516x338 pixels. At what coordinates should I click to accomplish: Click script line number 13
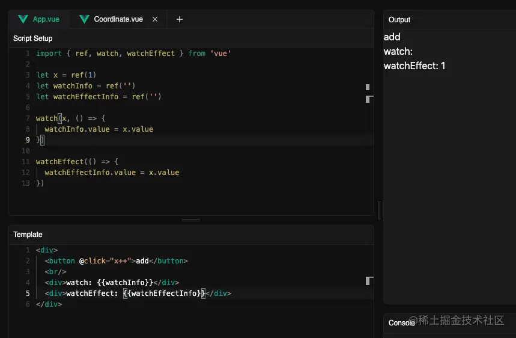coord(26,183)
